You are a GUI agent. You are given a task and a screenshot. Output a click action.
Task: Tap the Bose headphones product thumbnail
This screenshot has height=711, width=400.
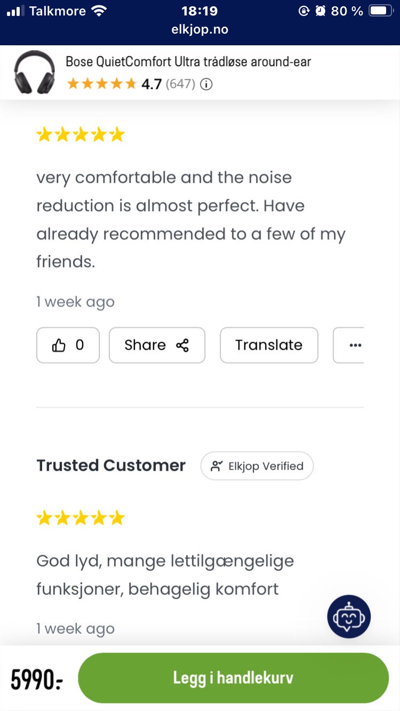(x=34, y=72)
